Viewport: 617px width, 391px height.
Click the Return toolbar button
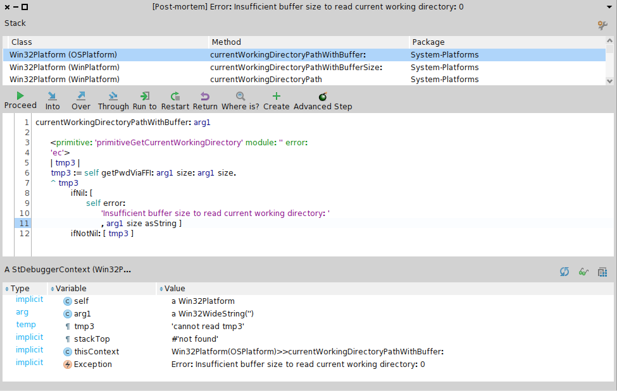(x=205, y=100)
